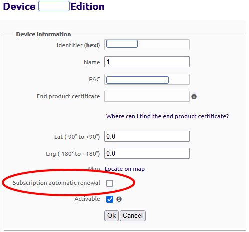Click the Subscription automatic renewal label
Viewport: 249px width, 232px height.
56,183
